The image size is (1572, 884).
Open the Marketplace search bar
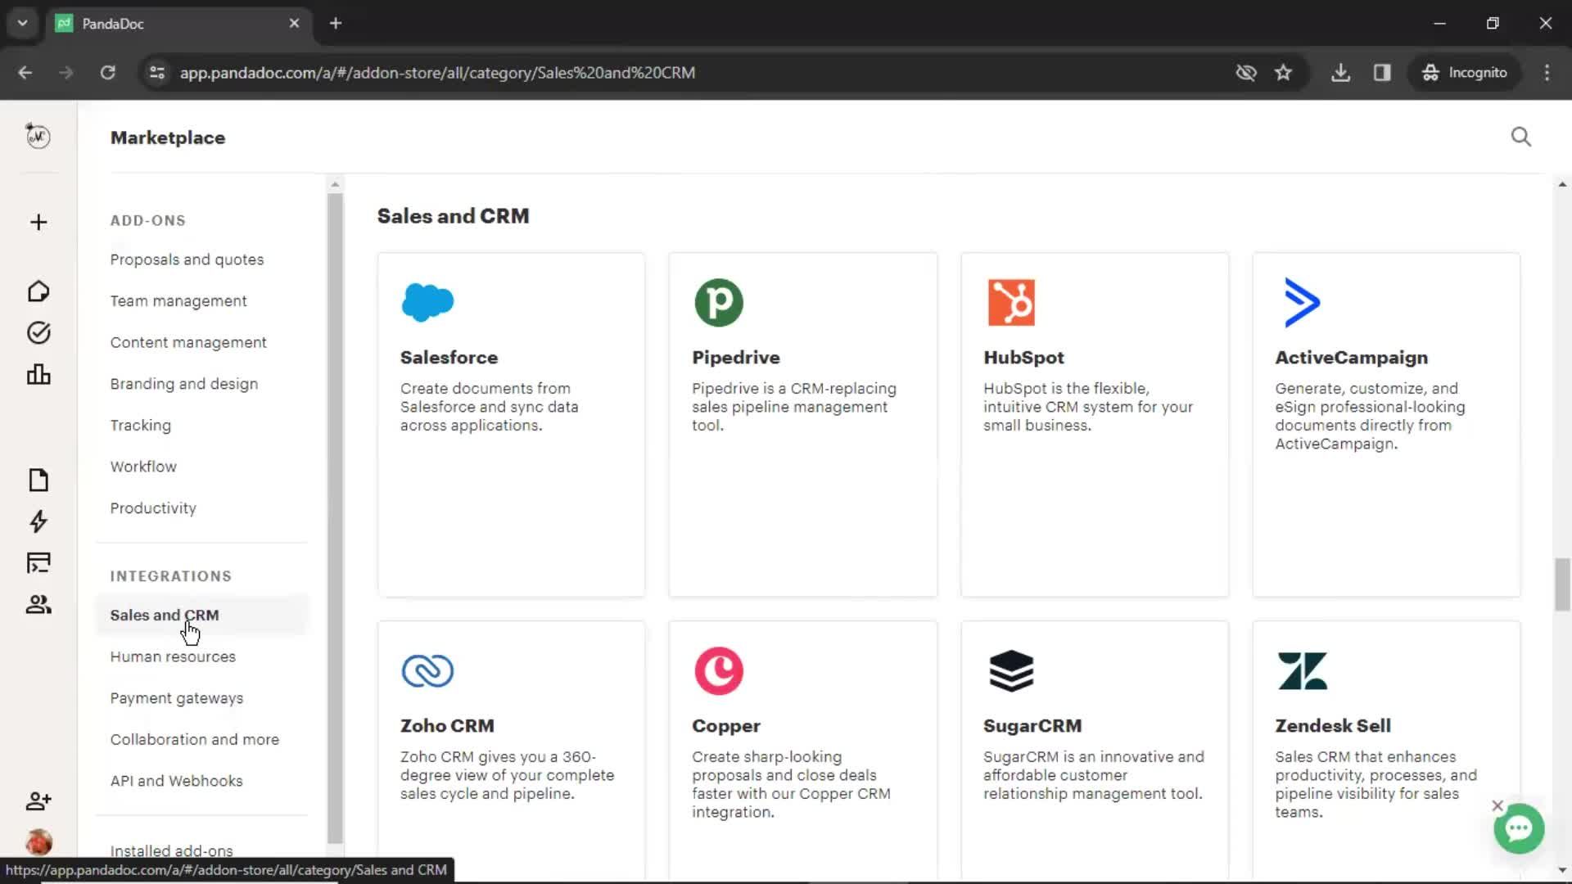1522,137
